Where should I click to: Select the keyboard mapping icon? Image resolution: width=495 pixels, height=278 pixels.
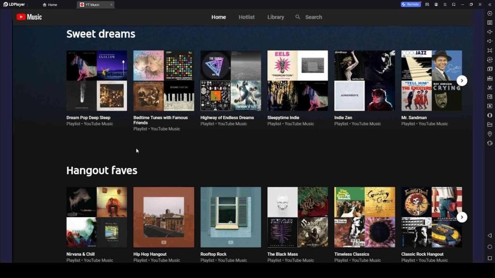[x=490, y=23]
